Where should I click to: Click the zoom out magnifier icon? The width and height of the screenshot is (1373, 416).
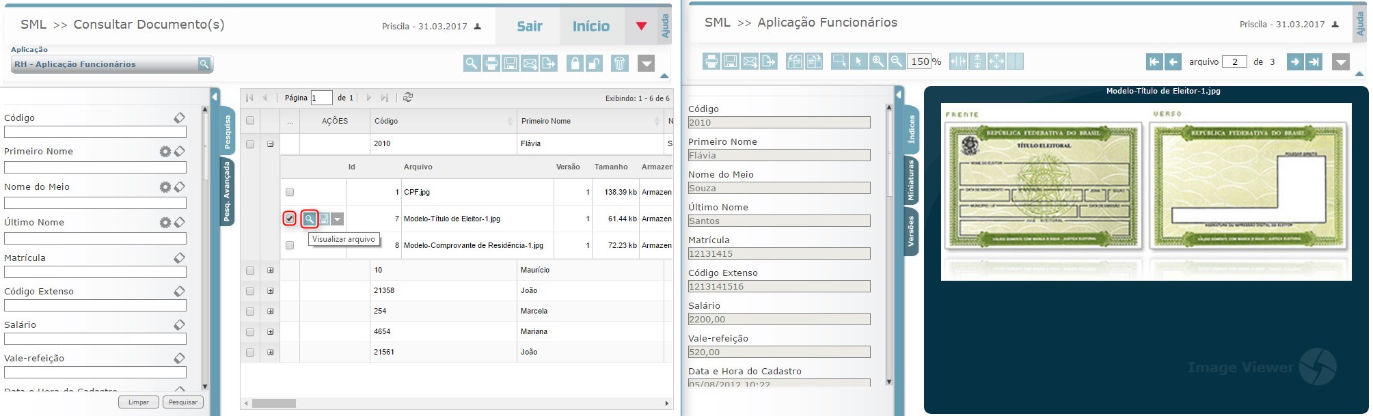coord(896,61)
